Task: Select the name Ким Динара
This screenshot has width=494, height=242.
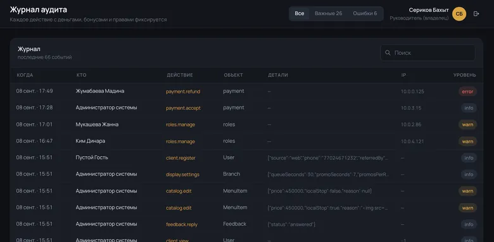Action: click(x=91, y=141)
